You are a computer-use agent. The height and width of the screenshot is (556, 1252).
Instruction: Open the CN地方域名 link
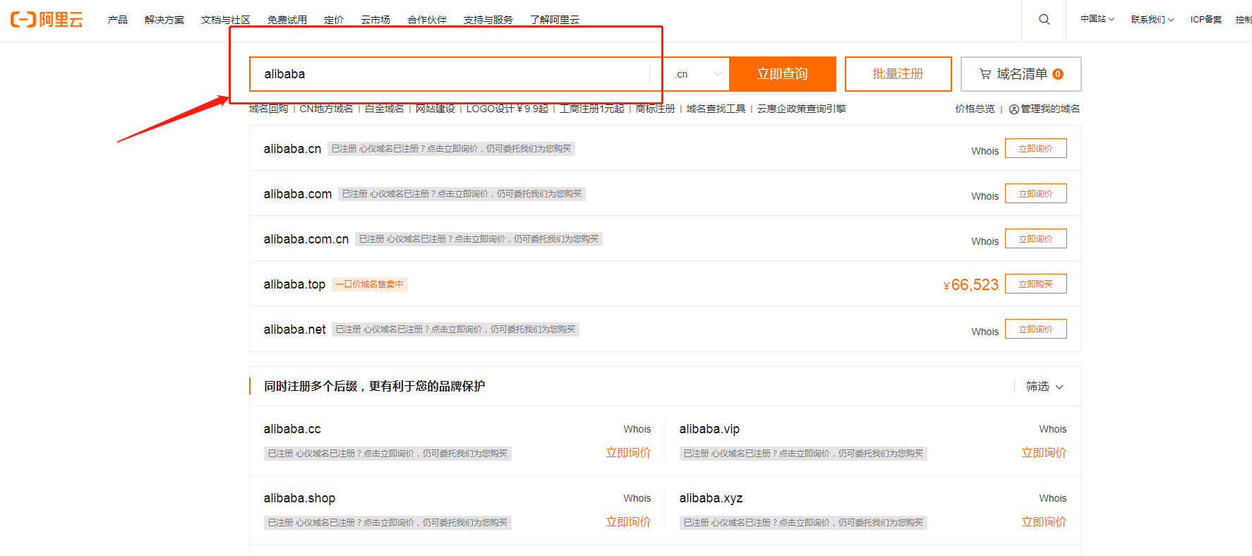click(326, 109)
